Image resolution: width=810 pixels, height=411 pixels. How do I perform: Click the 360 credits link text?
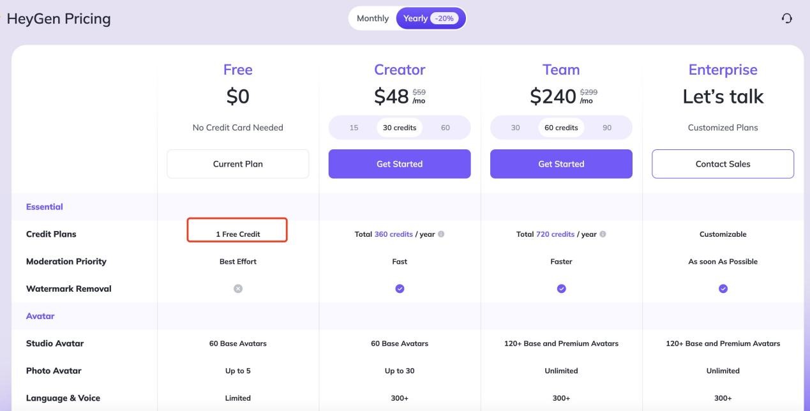(393, 234)
